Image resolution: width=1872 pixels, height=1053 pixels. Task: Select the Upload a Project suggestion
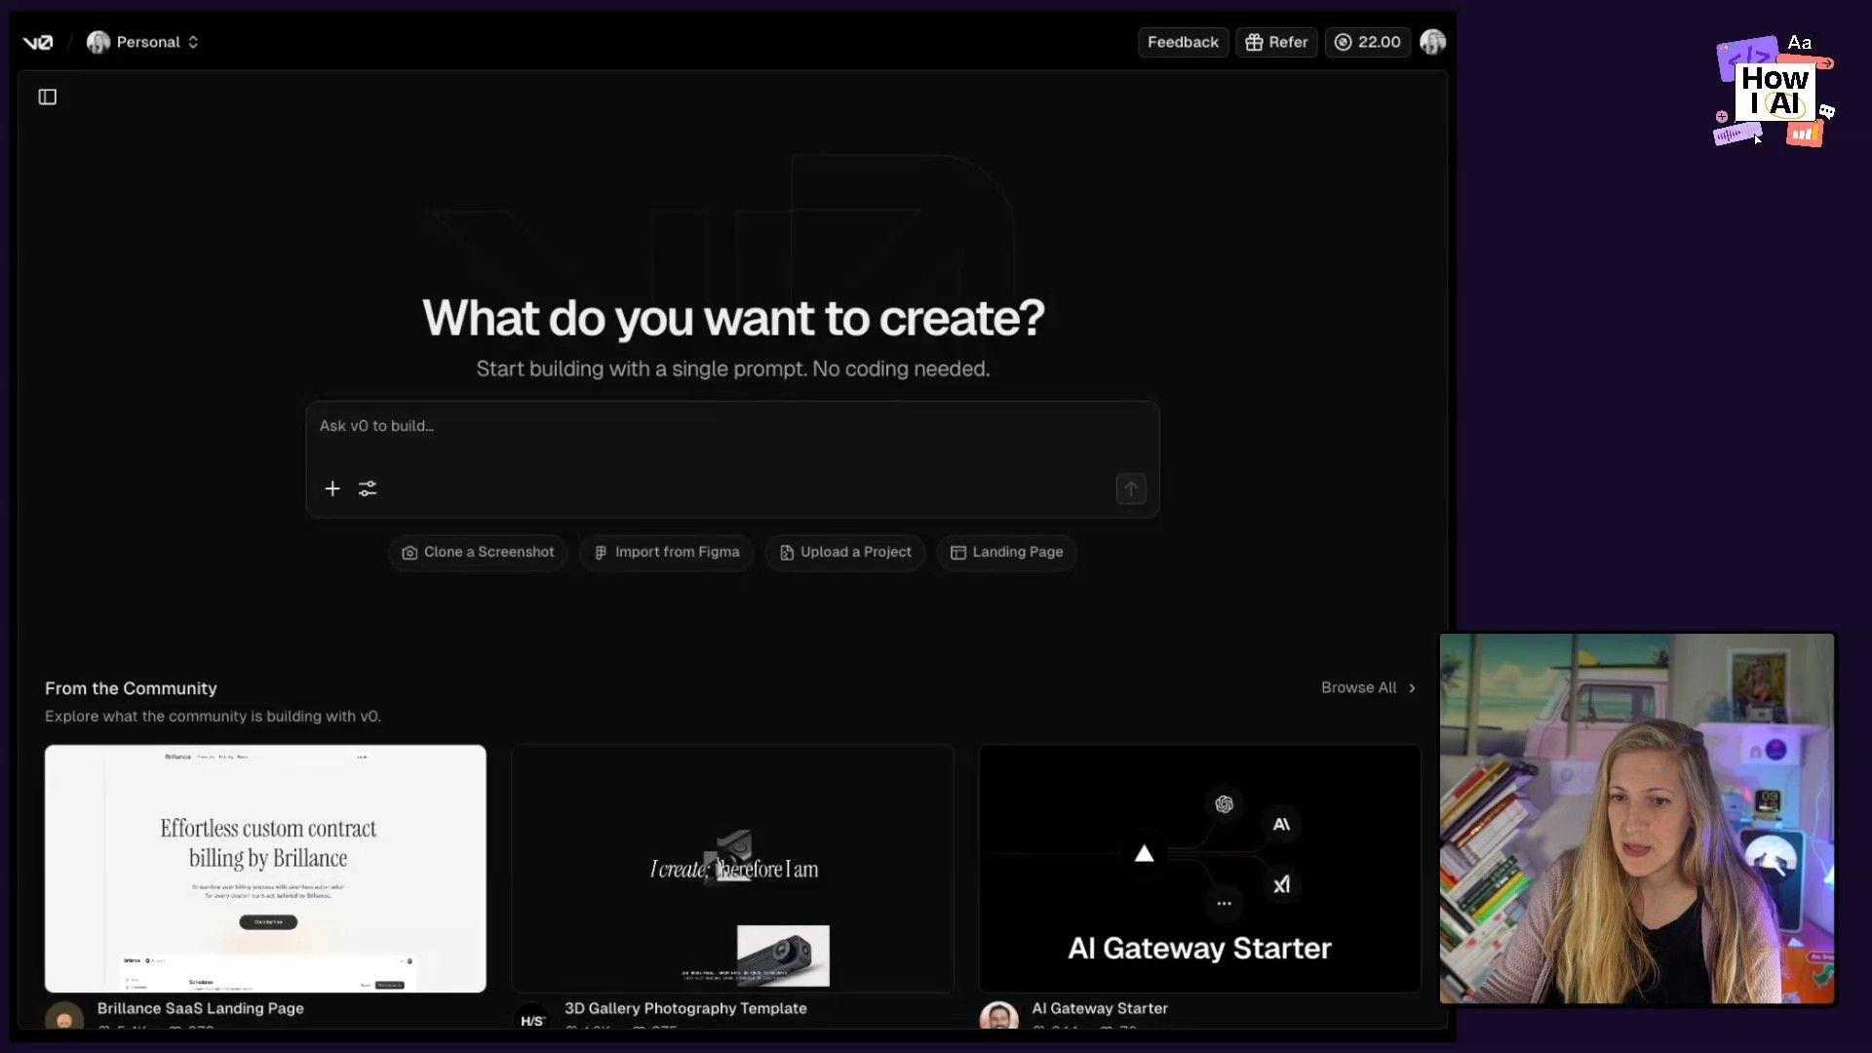845,552
